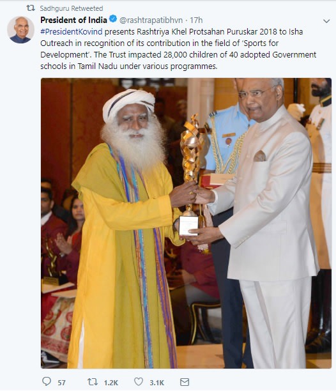This screenshot has height=391, width=336.
Task: Click the retweeted arrows icon above the tweet
Action: pyautogui.click(x=31, y=8)
